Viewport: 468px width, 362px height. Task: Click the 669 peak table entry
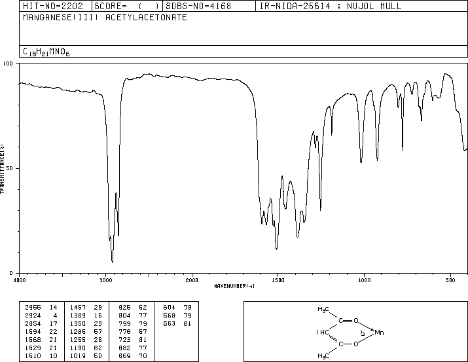coord(132,356)
